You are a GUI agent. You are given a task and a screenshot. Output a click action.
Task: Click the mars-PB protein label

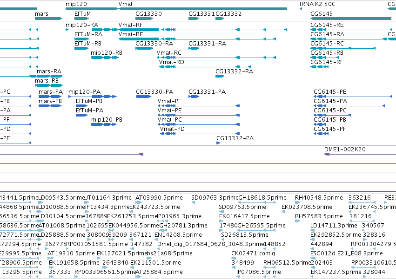pyautogui.click(x=50, y=101)
